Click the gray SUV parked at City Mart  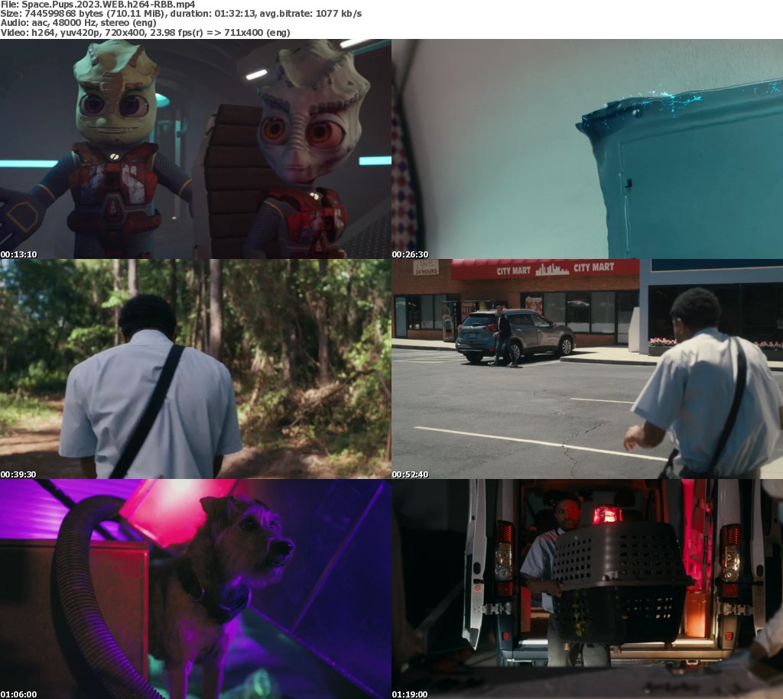pos(516,335)
